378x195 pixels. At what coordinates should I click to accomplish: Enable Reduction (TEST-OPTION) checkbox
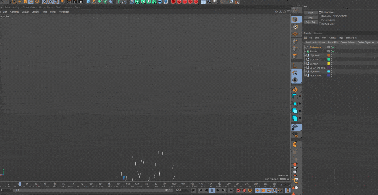point(320,16)
